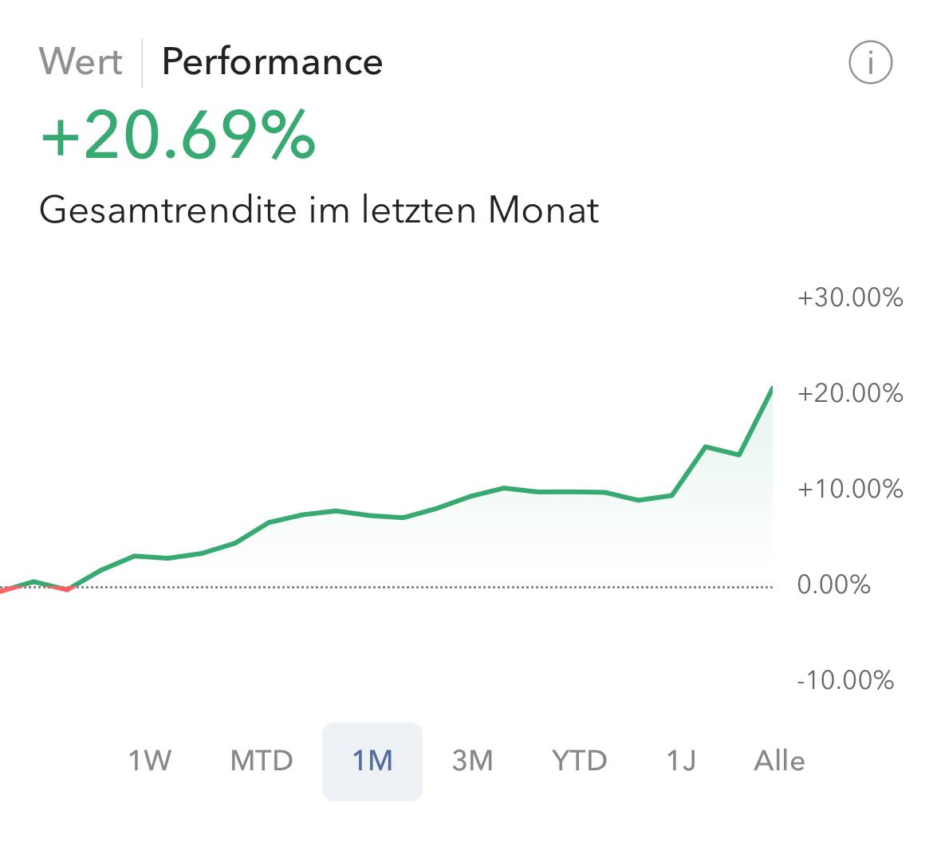Screen dimensions: 933x862
Task: Click the 0.00% axis label
Action: coord(834,585)
